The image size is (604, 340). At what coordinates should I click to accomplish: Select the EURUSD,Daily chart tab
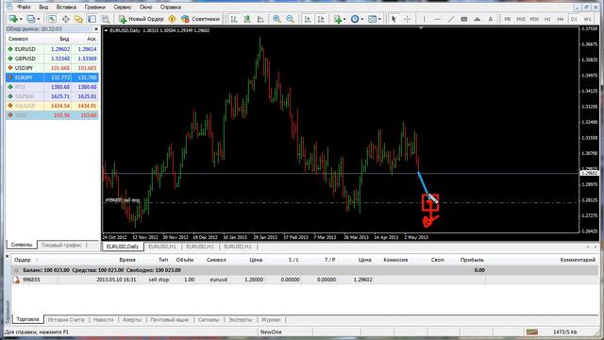123,246
